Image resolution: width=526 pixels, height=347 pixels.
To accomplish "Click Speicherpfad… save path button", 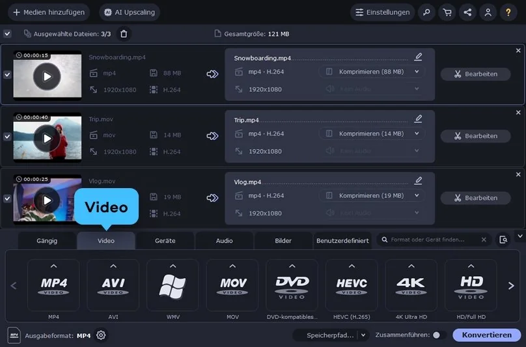I will click(x=330, y=335).
